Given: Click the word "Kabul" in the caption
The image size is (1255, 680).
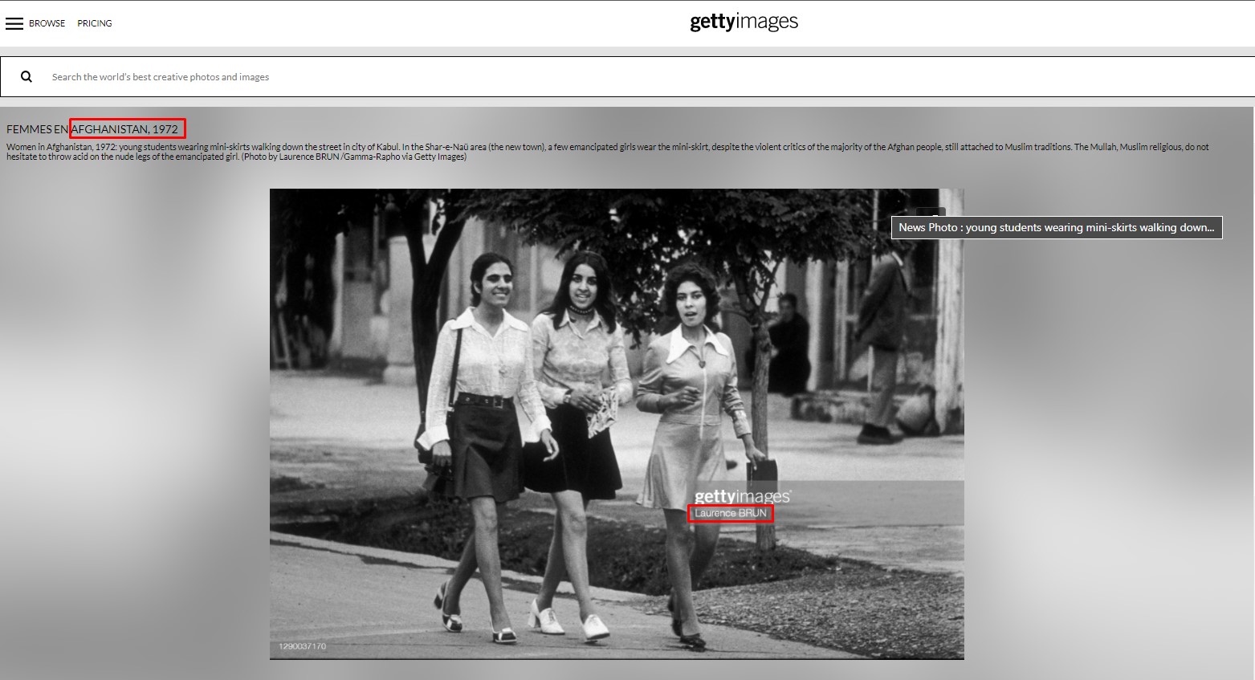Looking at the screenshot, I should [388, 147].
